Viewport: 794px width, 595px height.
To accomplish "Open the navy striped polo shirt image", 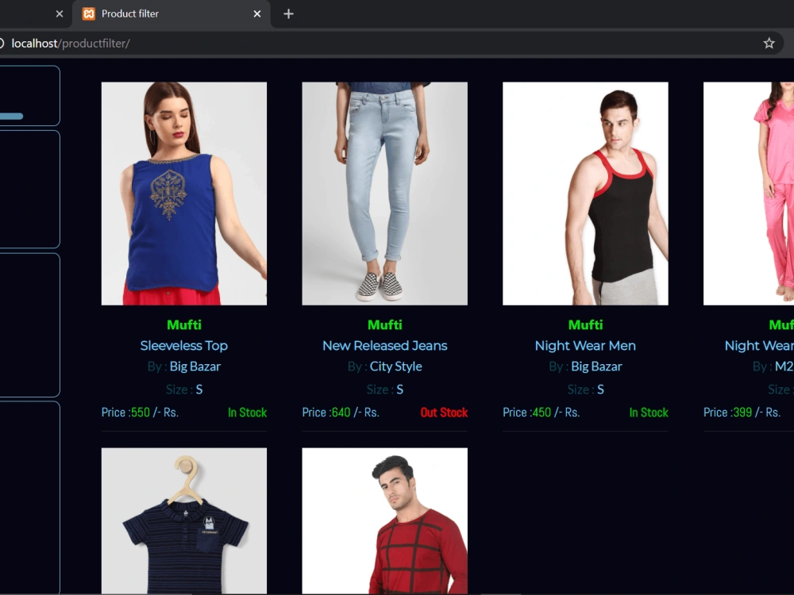I will [184, 521].
